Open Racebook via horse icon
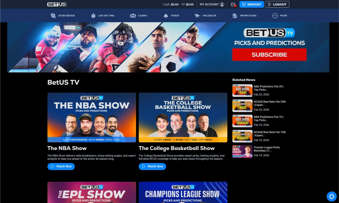 (x=198, y=15)
